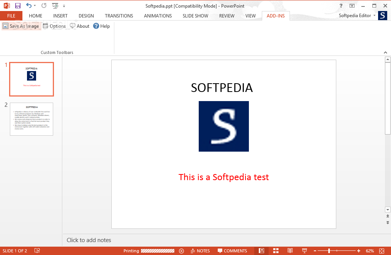Toggle the NOTES pane button
391x255 pixels.
click(200, 251)
